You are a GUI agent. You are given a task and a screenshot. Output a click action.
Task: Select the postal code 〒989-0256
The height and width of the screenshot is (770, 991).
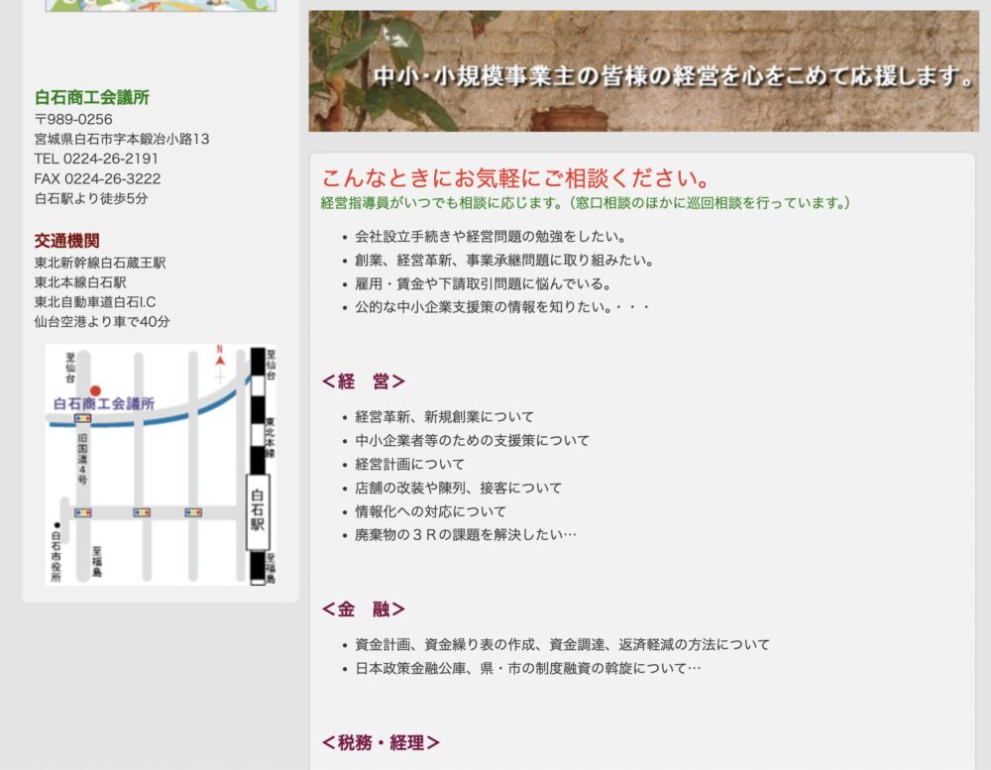click(73, 120)
